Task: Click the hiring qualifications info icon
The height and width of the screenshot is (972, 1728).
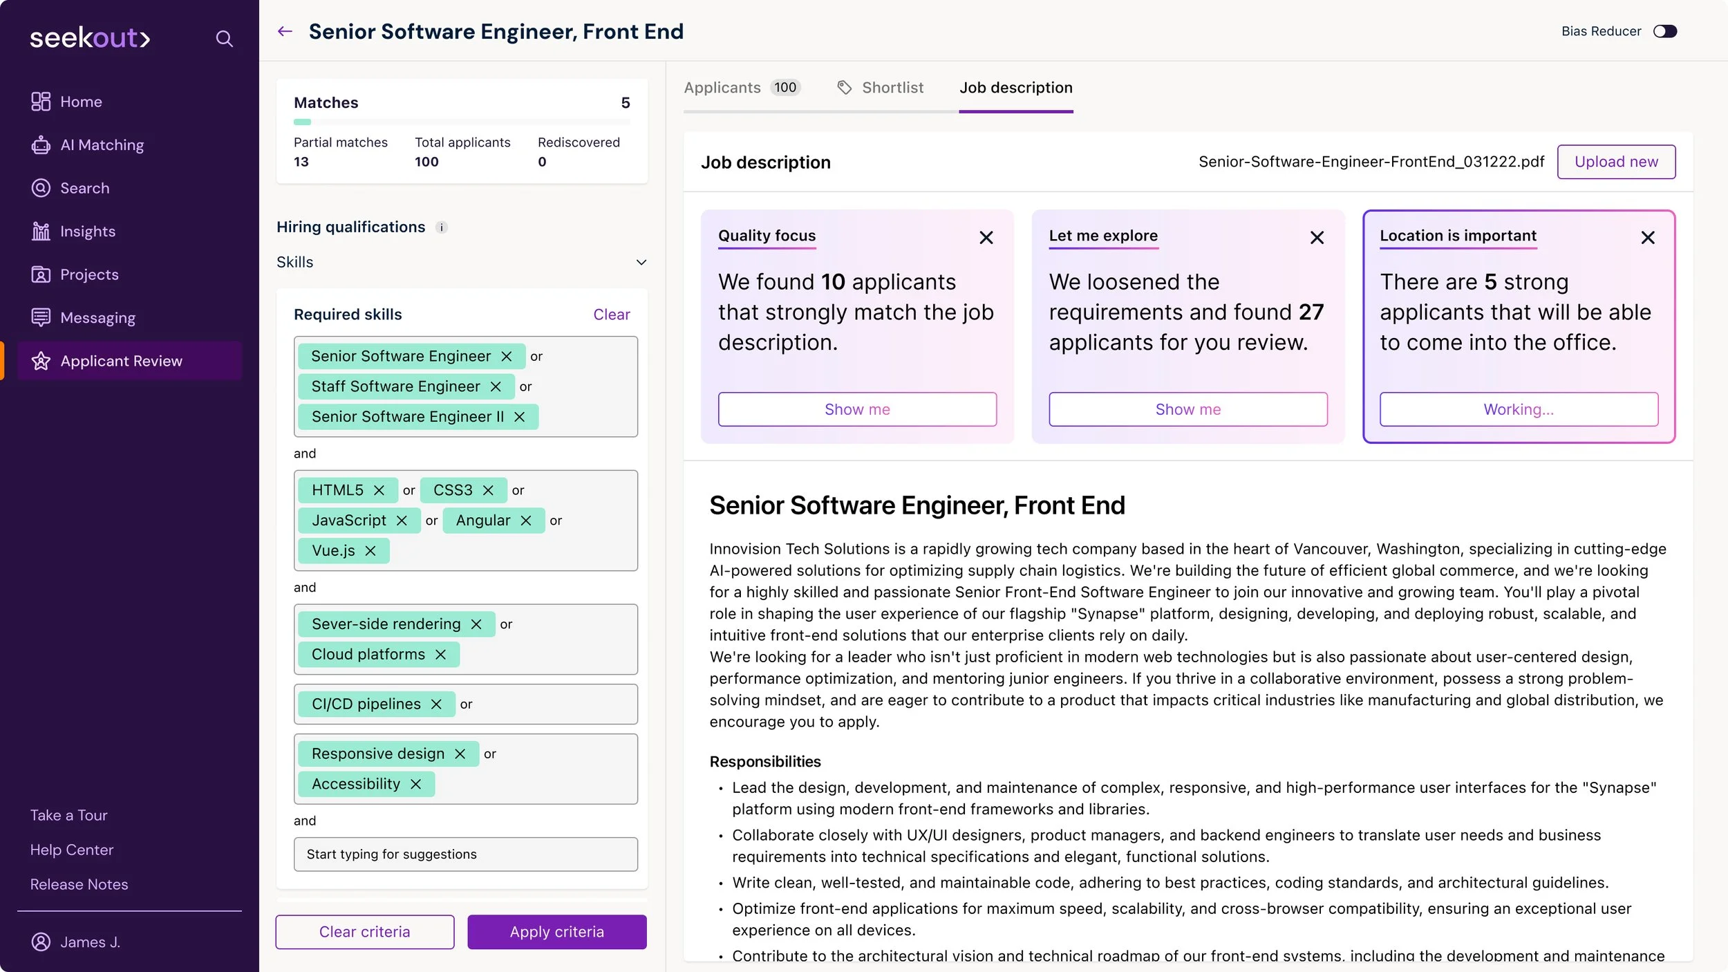Action: (442, 227)
